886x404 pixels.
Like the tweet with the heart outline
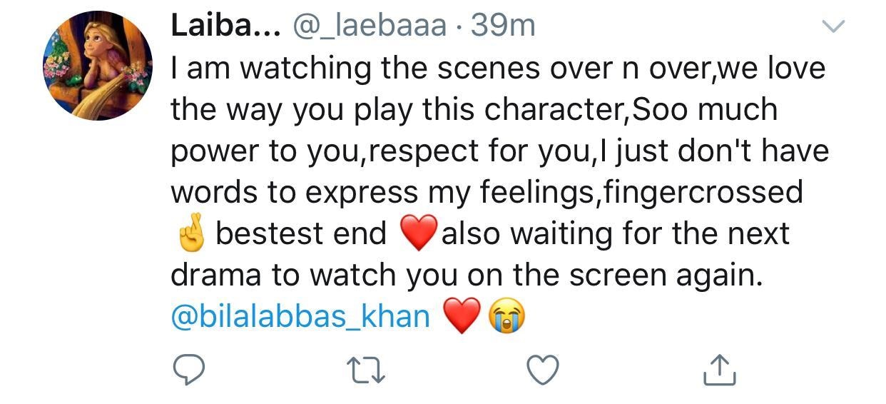pos(542,370)
